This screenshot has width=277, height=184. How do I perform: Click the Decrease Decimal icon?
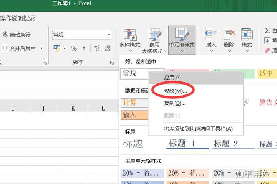coord(107,48)
